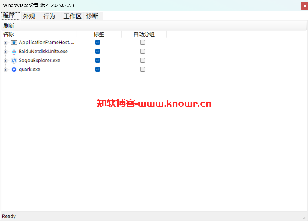Select the ApplicationFrameHost row name
Image resolution: width=308 pixels, height=221 pixels.
47,43
